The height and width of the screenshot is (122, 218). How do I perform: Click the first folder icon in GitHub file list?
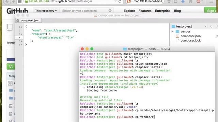[11, 90]
